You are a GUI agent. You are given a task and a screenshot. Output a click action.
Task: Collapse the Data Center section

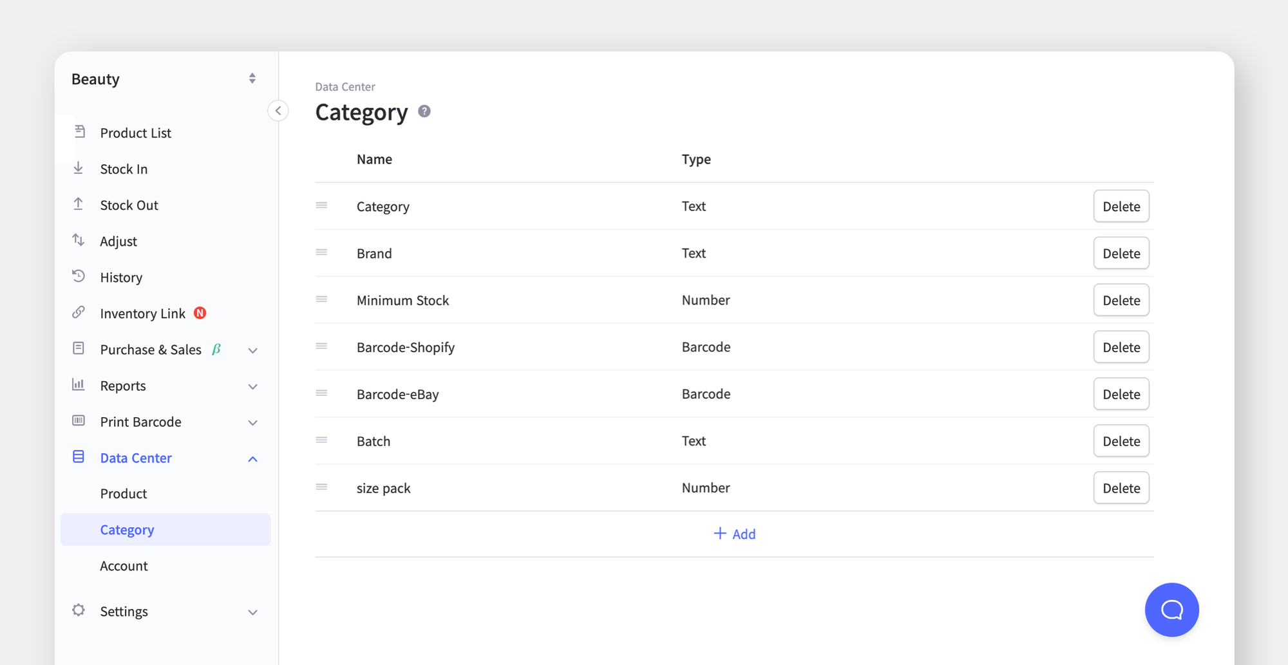click(252, 458)
